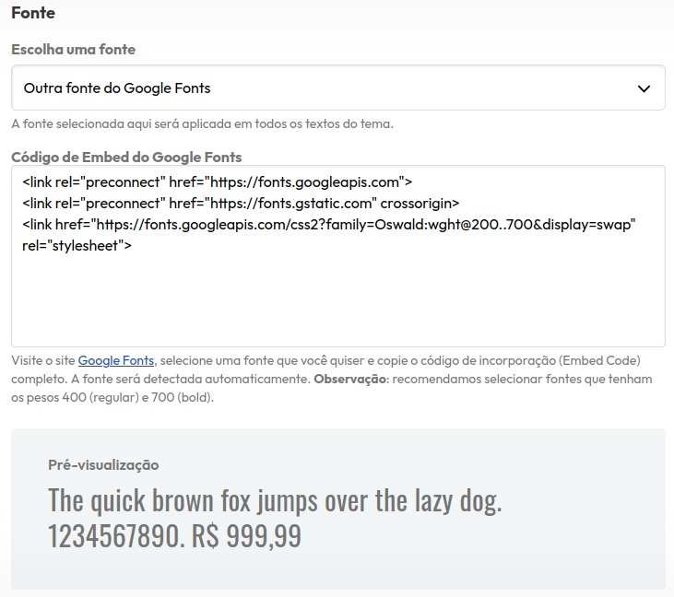Click the chevron arrow of font selector
Viewport: 674px width, 597px height.
tap(644, 89)
